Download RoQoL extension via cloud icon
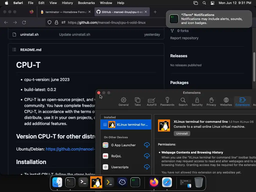 point(147,156)
